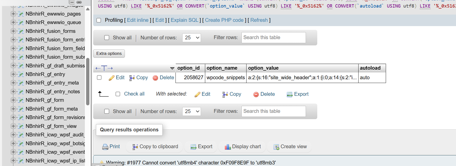456x166 pixels.
Task: Click the With selected Delete icon
Action: coord(256,95)
